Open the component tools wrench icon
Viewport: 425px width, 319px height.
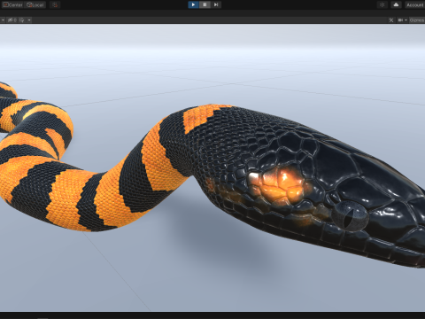tap(391, 20)
